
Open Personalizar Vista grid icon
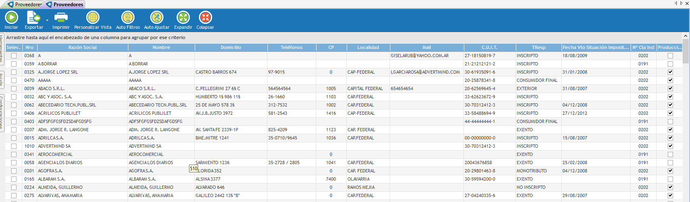click(x=92, y=18)
